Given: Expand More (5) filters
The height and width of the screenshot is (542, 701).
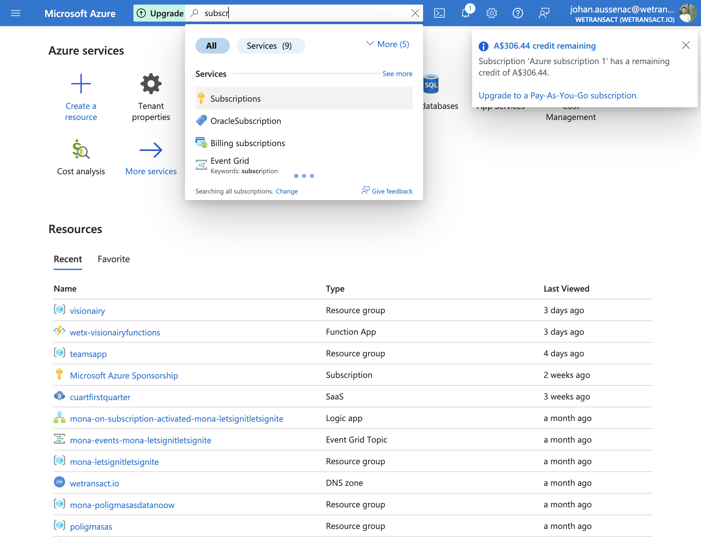Looking at the screenshot, I should pyautogui.click(x=387, y=44).
